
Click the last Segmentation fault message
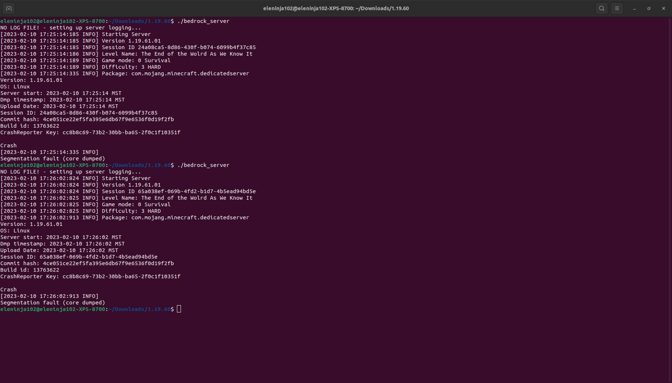click(x=52, y=303)
